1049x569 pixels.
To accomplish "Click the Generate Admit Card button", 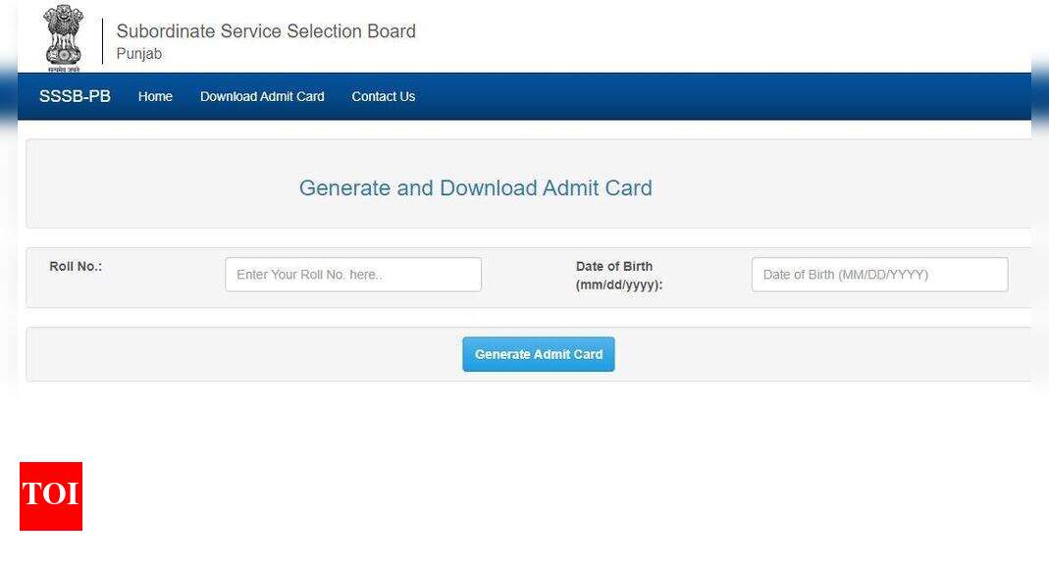I will point(539,354).
